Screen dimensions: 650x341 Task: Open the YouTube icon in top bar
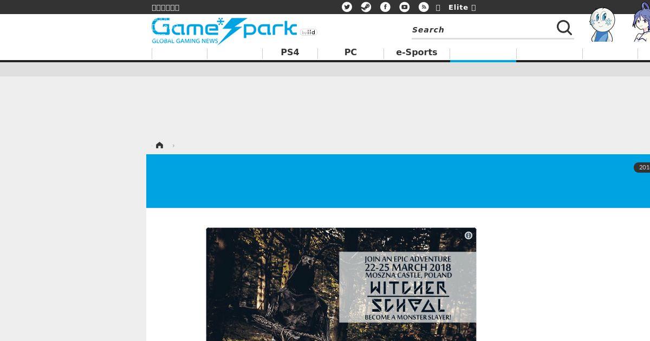coord(405,7)
